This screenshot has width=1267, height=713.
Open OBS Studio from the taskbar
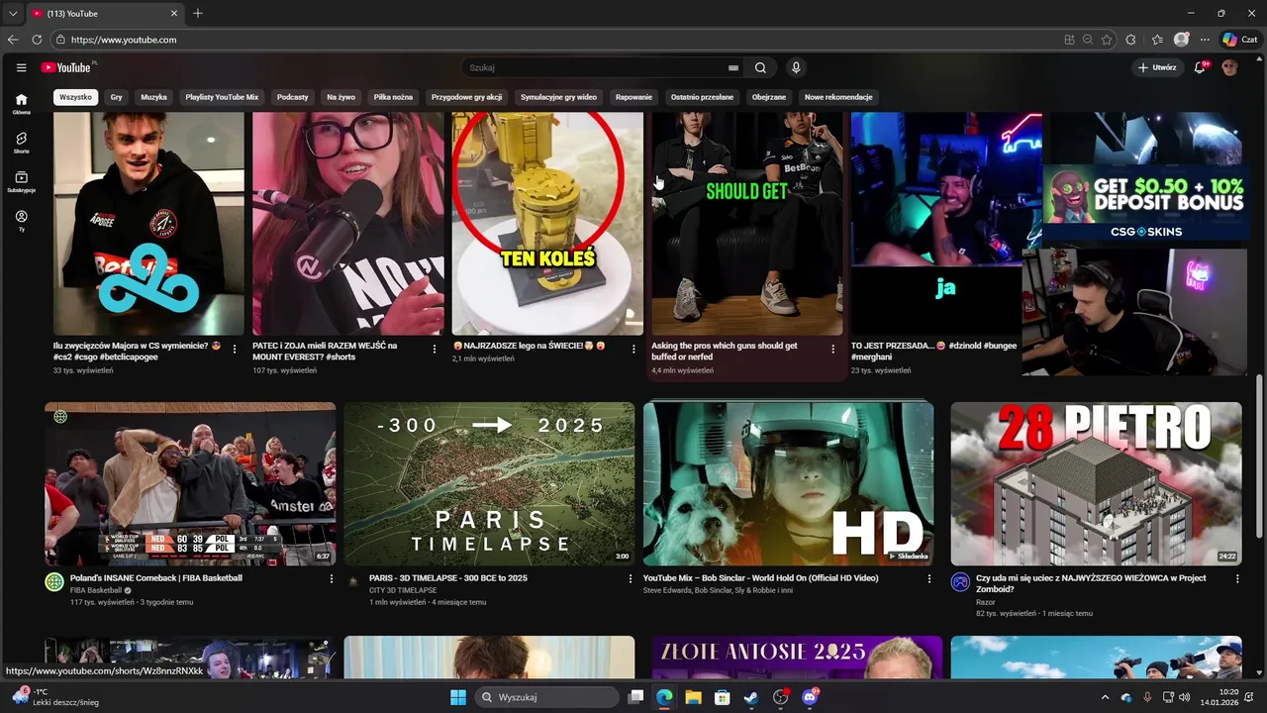(x=780, y=697)
